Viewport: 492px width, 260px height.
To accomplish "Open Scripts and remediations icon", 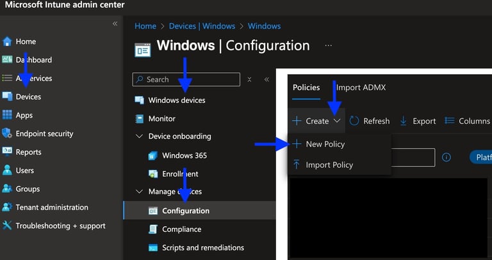I will coord(153,247).
